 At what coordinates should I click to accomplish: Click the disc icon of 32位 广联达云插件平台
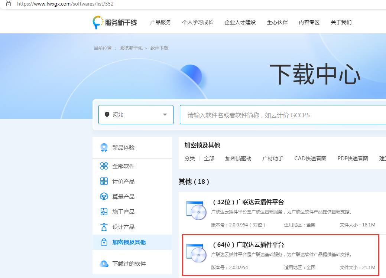point(196,210)
